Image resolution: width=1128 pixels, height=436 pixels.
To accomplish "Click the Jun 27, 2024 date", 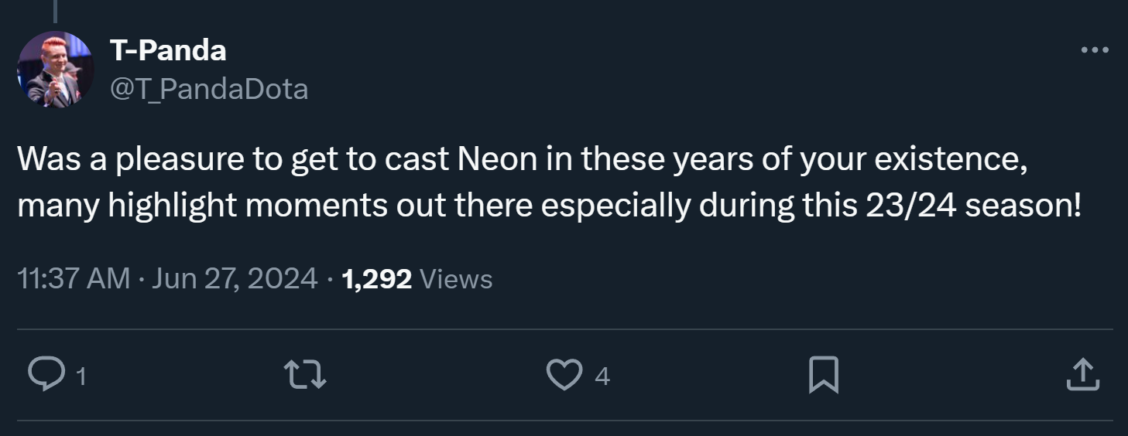I will coord(235,279).
